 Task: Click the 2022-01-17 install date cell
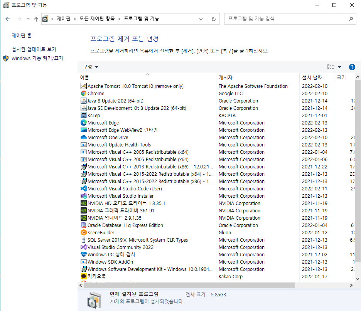314,276
